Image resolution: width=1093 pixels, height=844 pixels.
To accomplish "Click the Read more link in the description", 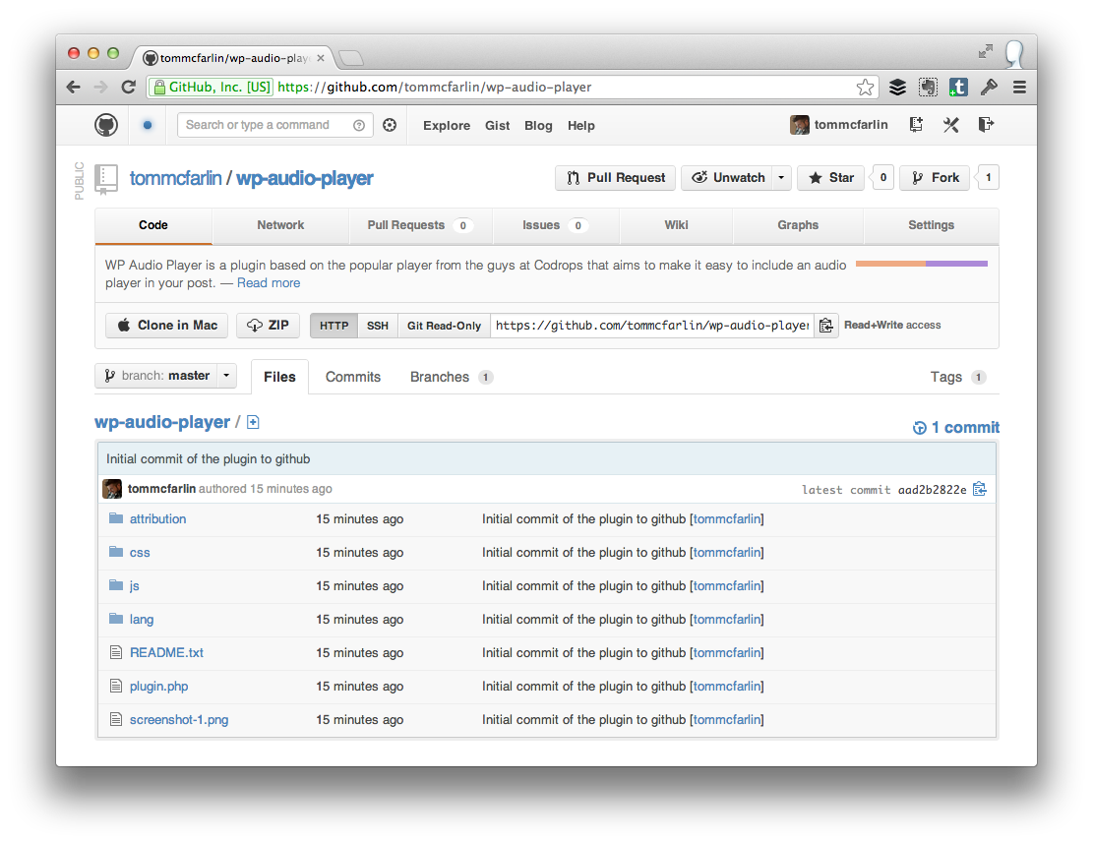I will coord(268,282).
